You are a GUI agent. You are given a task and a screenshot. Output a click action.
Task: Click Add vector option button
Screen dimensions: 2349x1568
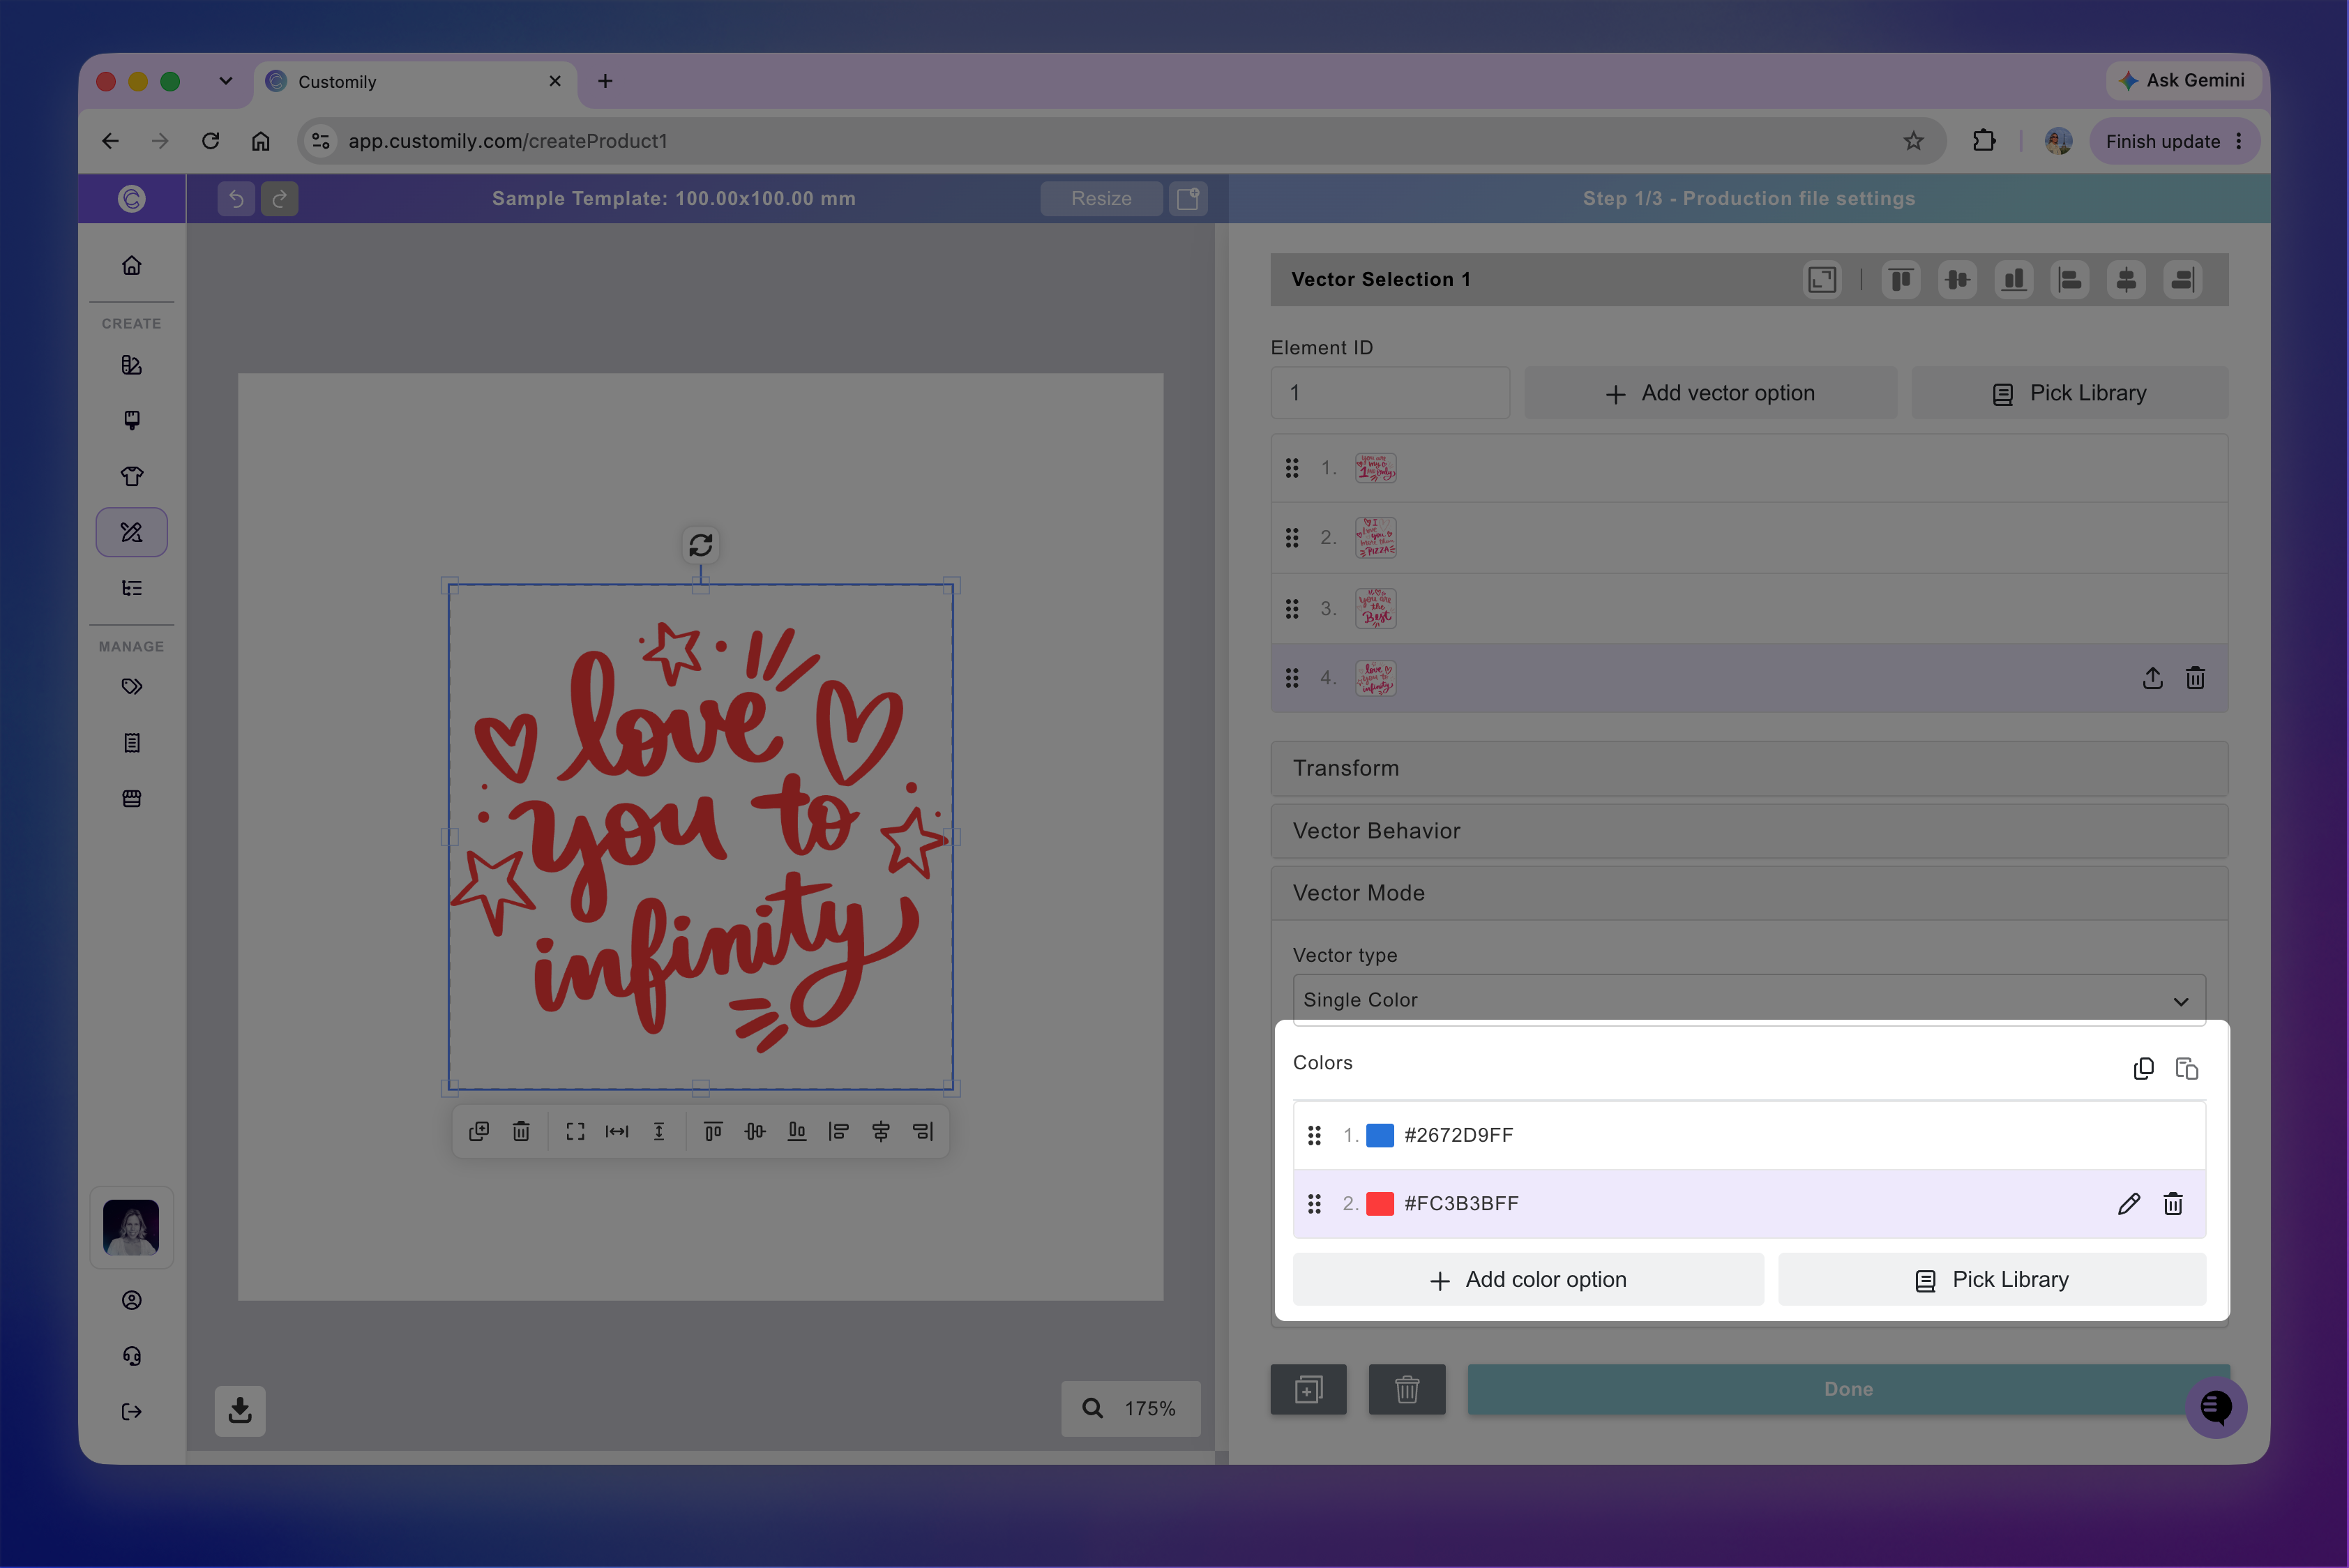point(1710,393)
